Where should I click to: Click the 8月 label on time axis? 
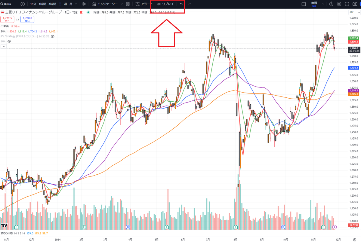[236, 239]
